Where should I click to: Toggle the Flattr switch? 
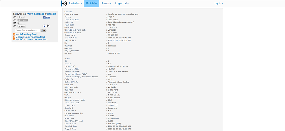click(15, 20)
